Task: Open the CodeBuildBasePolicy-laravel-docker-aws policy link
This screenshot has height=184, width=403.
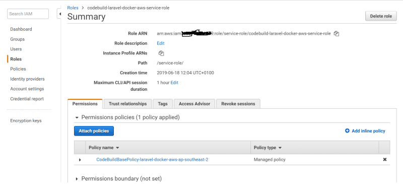Action: (152, 160)
